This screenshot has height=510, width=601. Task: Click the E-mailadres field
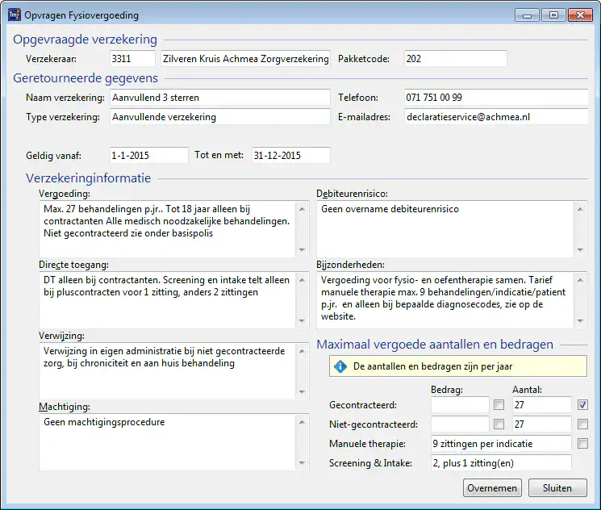tap(495, 117)
